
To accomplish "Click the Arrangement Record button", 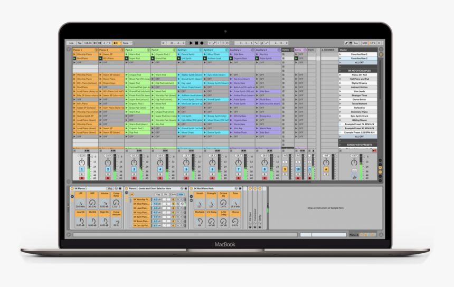I will pos(202,43).
